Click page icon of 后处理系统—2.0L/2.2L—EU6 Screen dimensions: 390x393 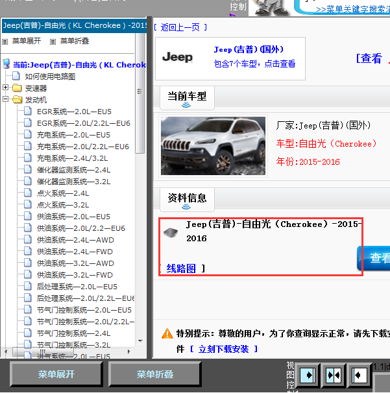click(x=28, y=298)
